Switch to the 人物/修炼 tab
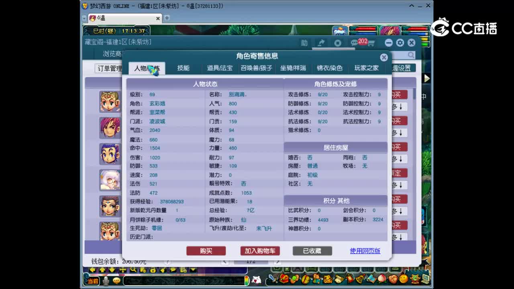This screenshot has height=289, width=514. (147, 68)
